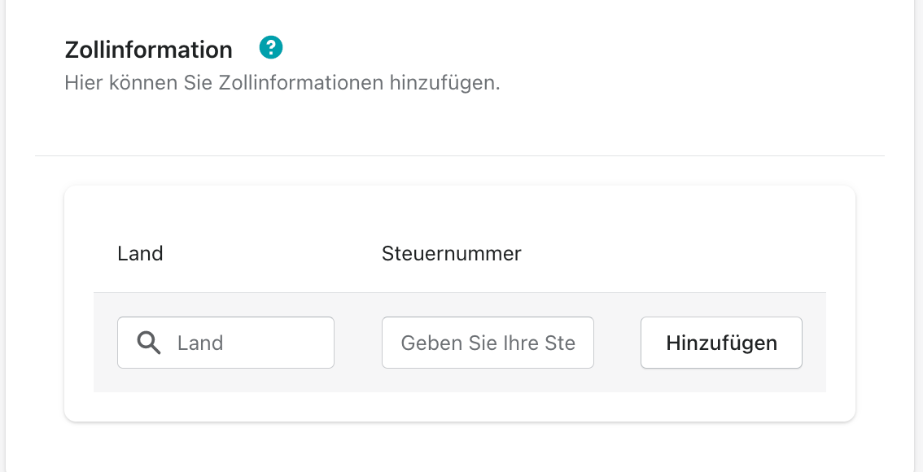Viewport: 923px width, 472px height.
Task: Click white card area below the gray input row
Action: click(459, 407)
